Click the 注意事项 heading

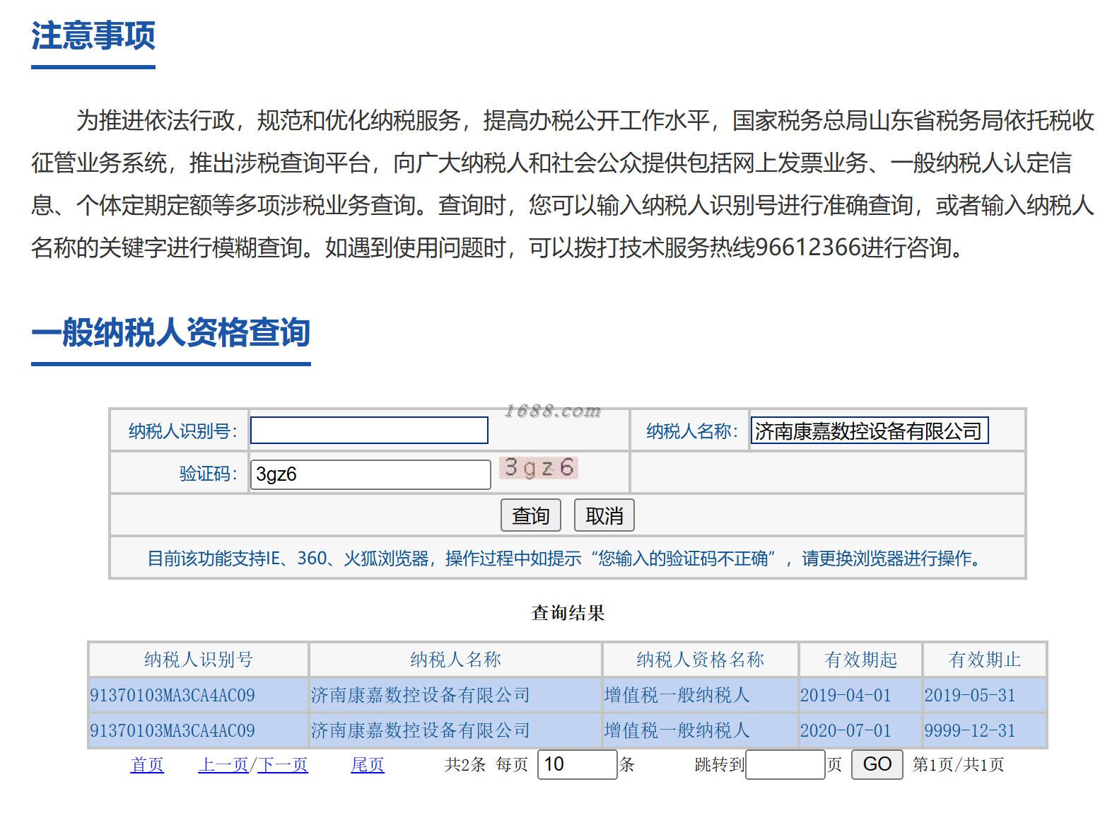tap(93, 35)
